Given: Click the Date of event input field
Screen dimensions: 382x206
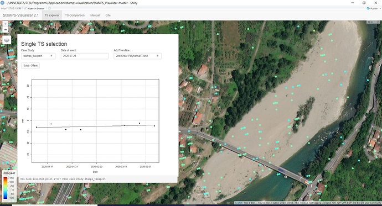Looking at the screenshot, I should [85, 56].
